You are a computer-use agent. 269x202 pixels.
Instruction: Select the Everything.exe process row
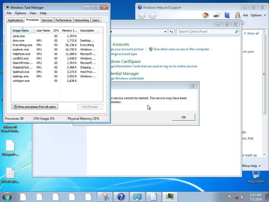point(55,45)
